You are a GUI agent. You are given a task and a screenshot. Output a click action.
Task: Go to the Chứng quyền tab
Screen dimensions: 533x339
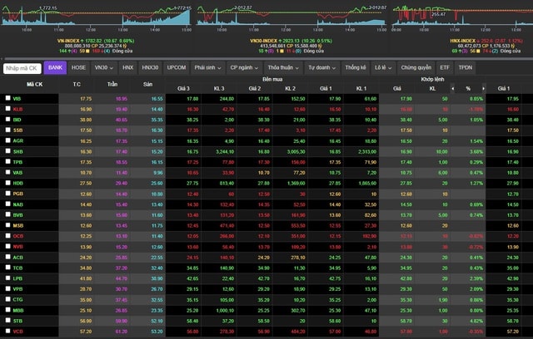coord(416,67)
